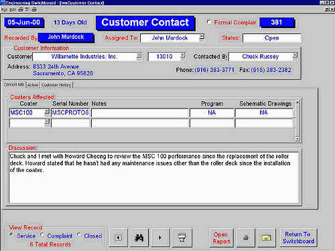
Task: Go to the next record arrow button
Action: click(x=159, y=238)
